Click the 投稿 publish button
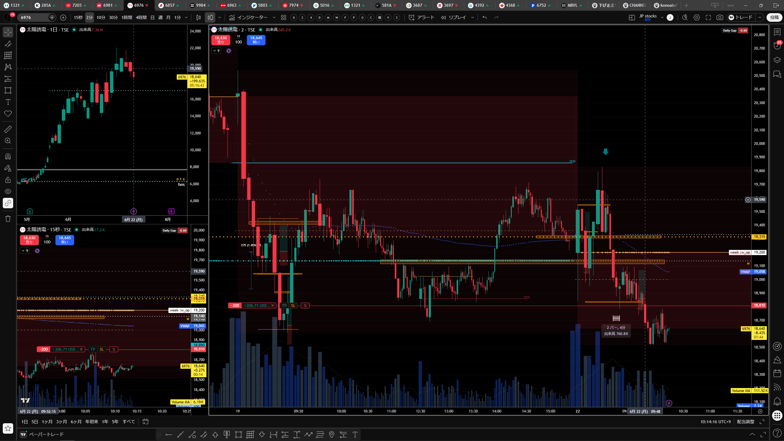Viewport: 784px width, 441px height. [774, 17]
